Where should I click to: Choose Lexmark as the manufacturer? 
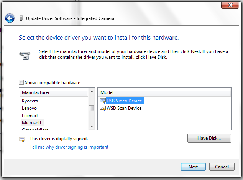pos(30,116)
